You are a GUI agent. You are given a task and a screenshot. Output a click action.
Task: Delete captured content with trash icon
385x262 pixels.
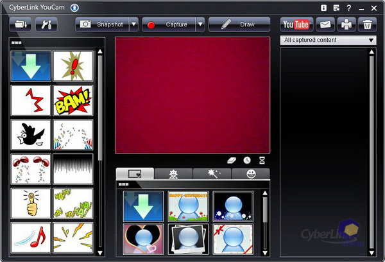[367, 24]
